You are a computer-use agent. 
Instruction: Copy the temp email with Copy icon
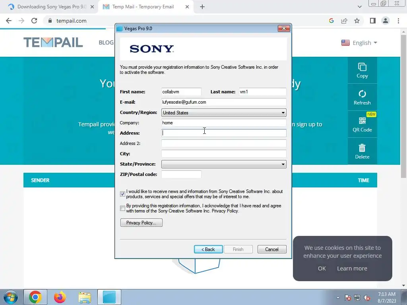point(362,70)
